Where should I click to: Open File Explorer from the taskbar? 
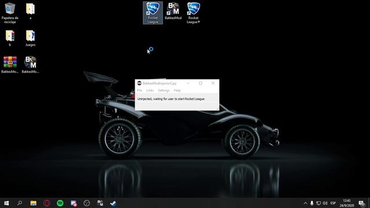point(34,203)
